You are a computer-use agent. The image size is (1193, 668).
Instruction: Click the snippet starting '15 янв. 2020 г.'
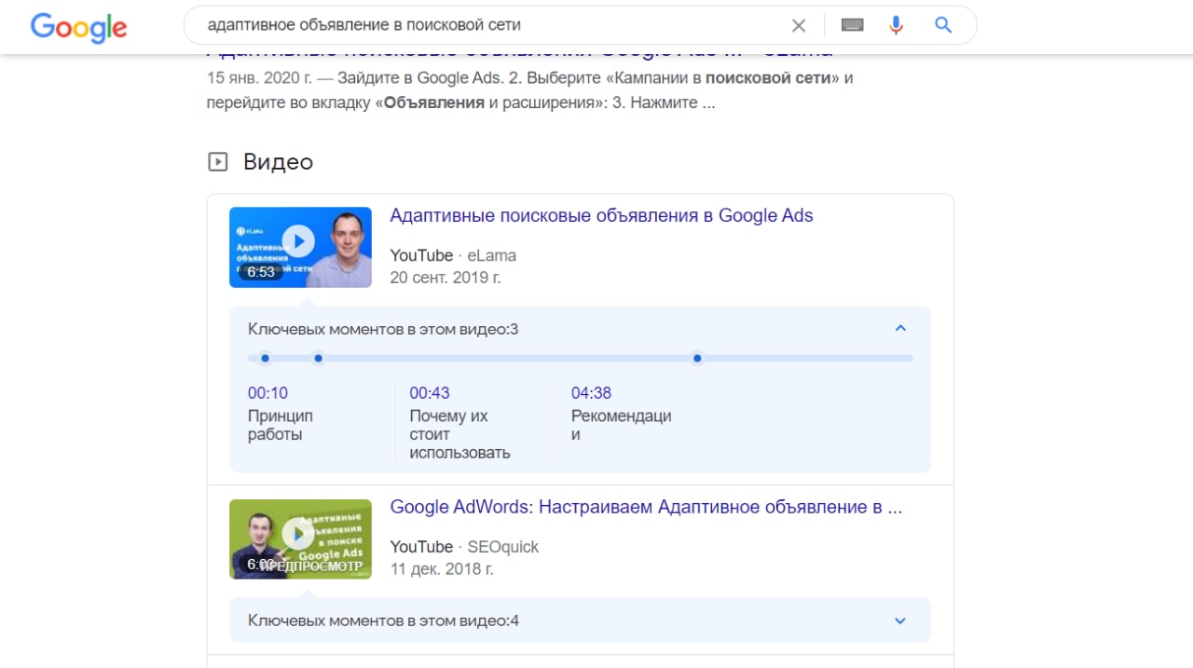coord(530,90)
